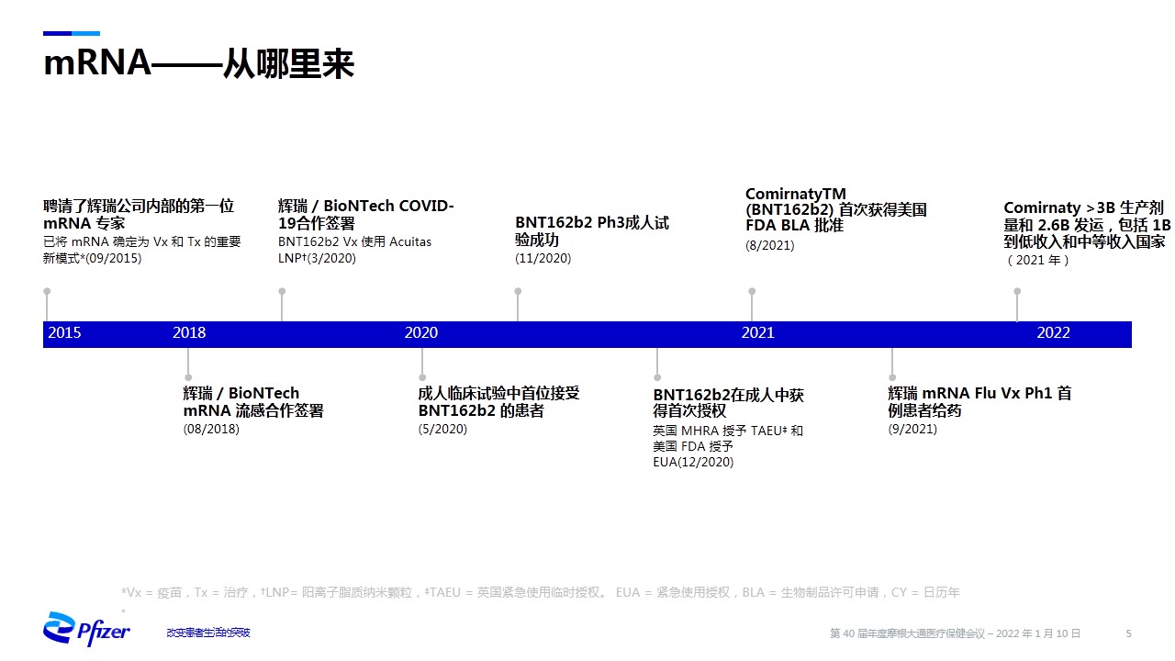Select the marker dot for the Comirnaty >3B doses event
Image resolution: width=1175 pixels, height=661 pixels.
(1017, 292)
